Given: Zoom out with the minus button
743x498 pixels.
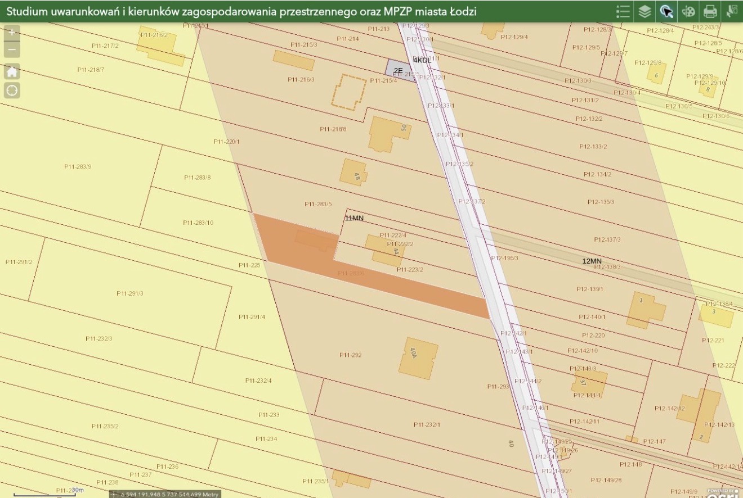Looking at the screenshot, I should 12,49.
